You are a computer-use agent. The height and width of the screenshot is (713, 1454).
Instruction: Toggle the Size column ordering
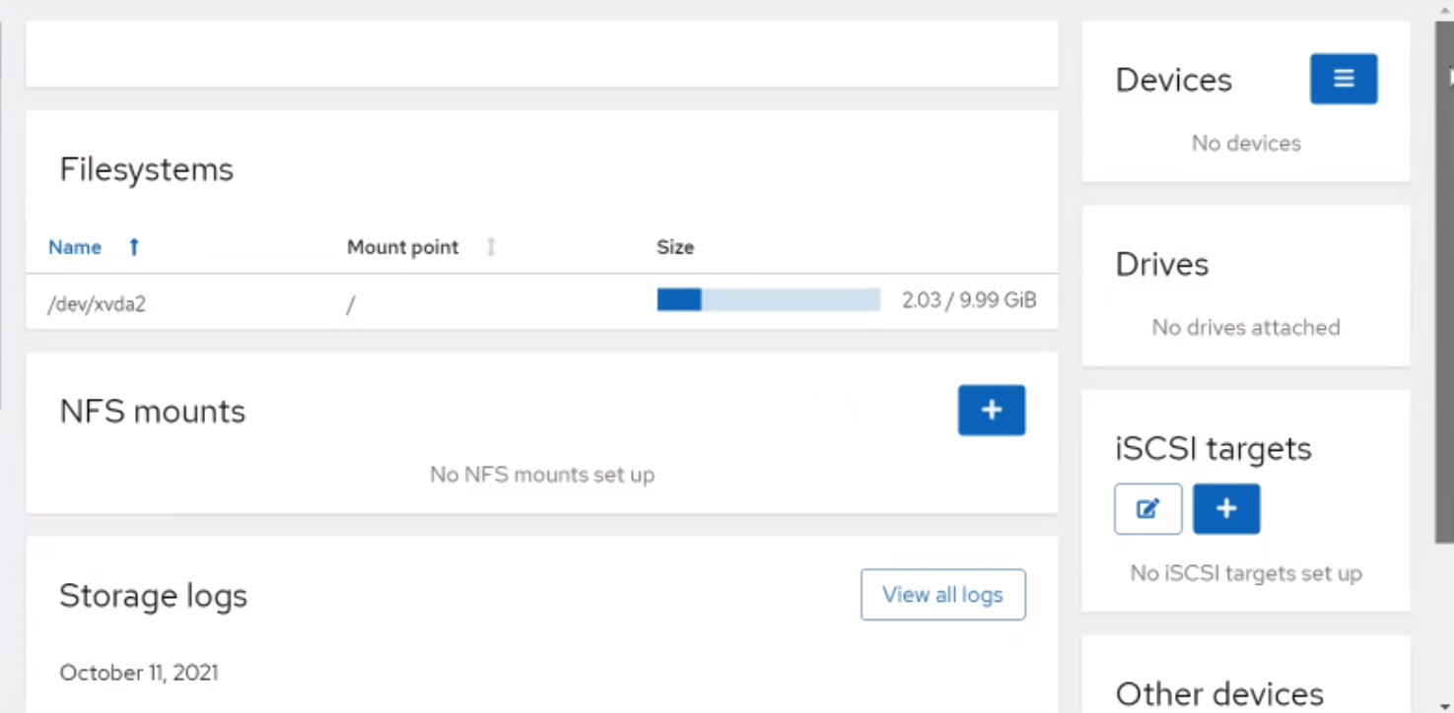674,247
